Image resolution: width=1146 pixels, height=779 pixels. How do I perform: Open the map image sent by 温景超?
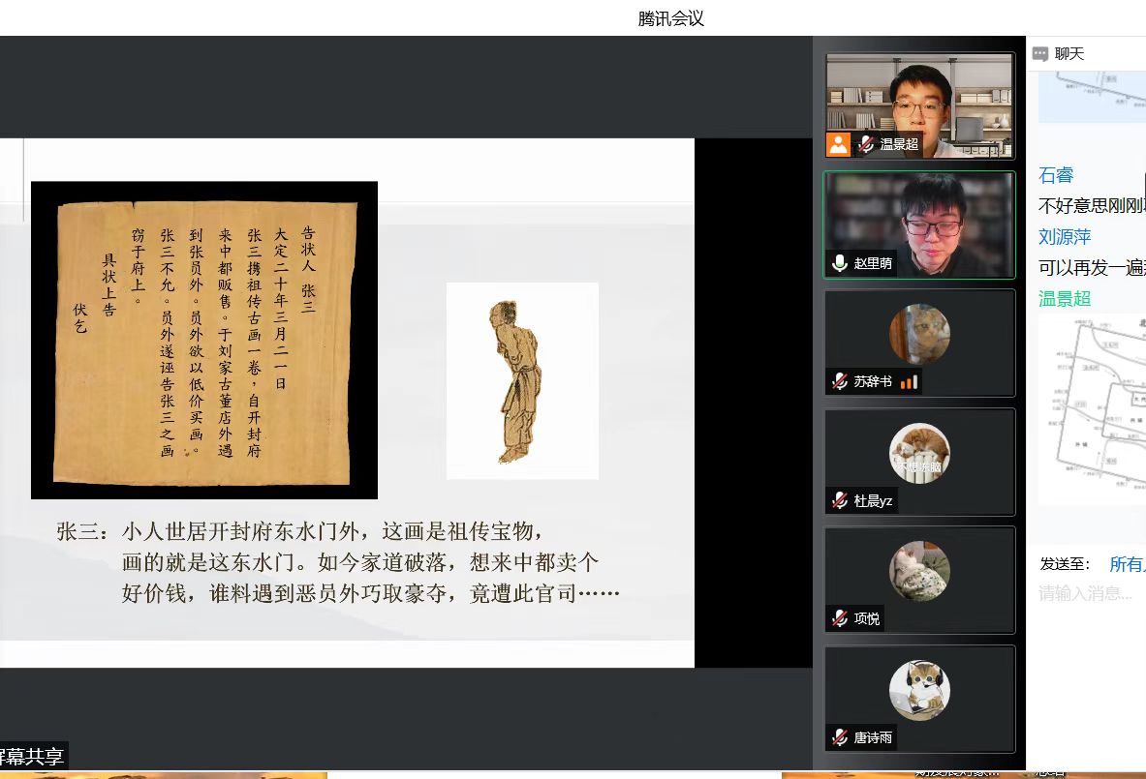coord(1092,408)
